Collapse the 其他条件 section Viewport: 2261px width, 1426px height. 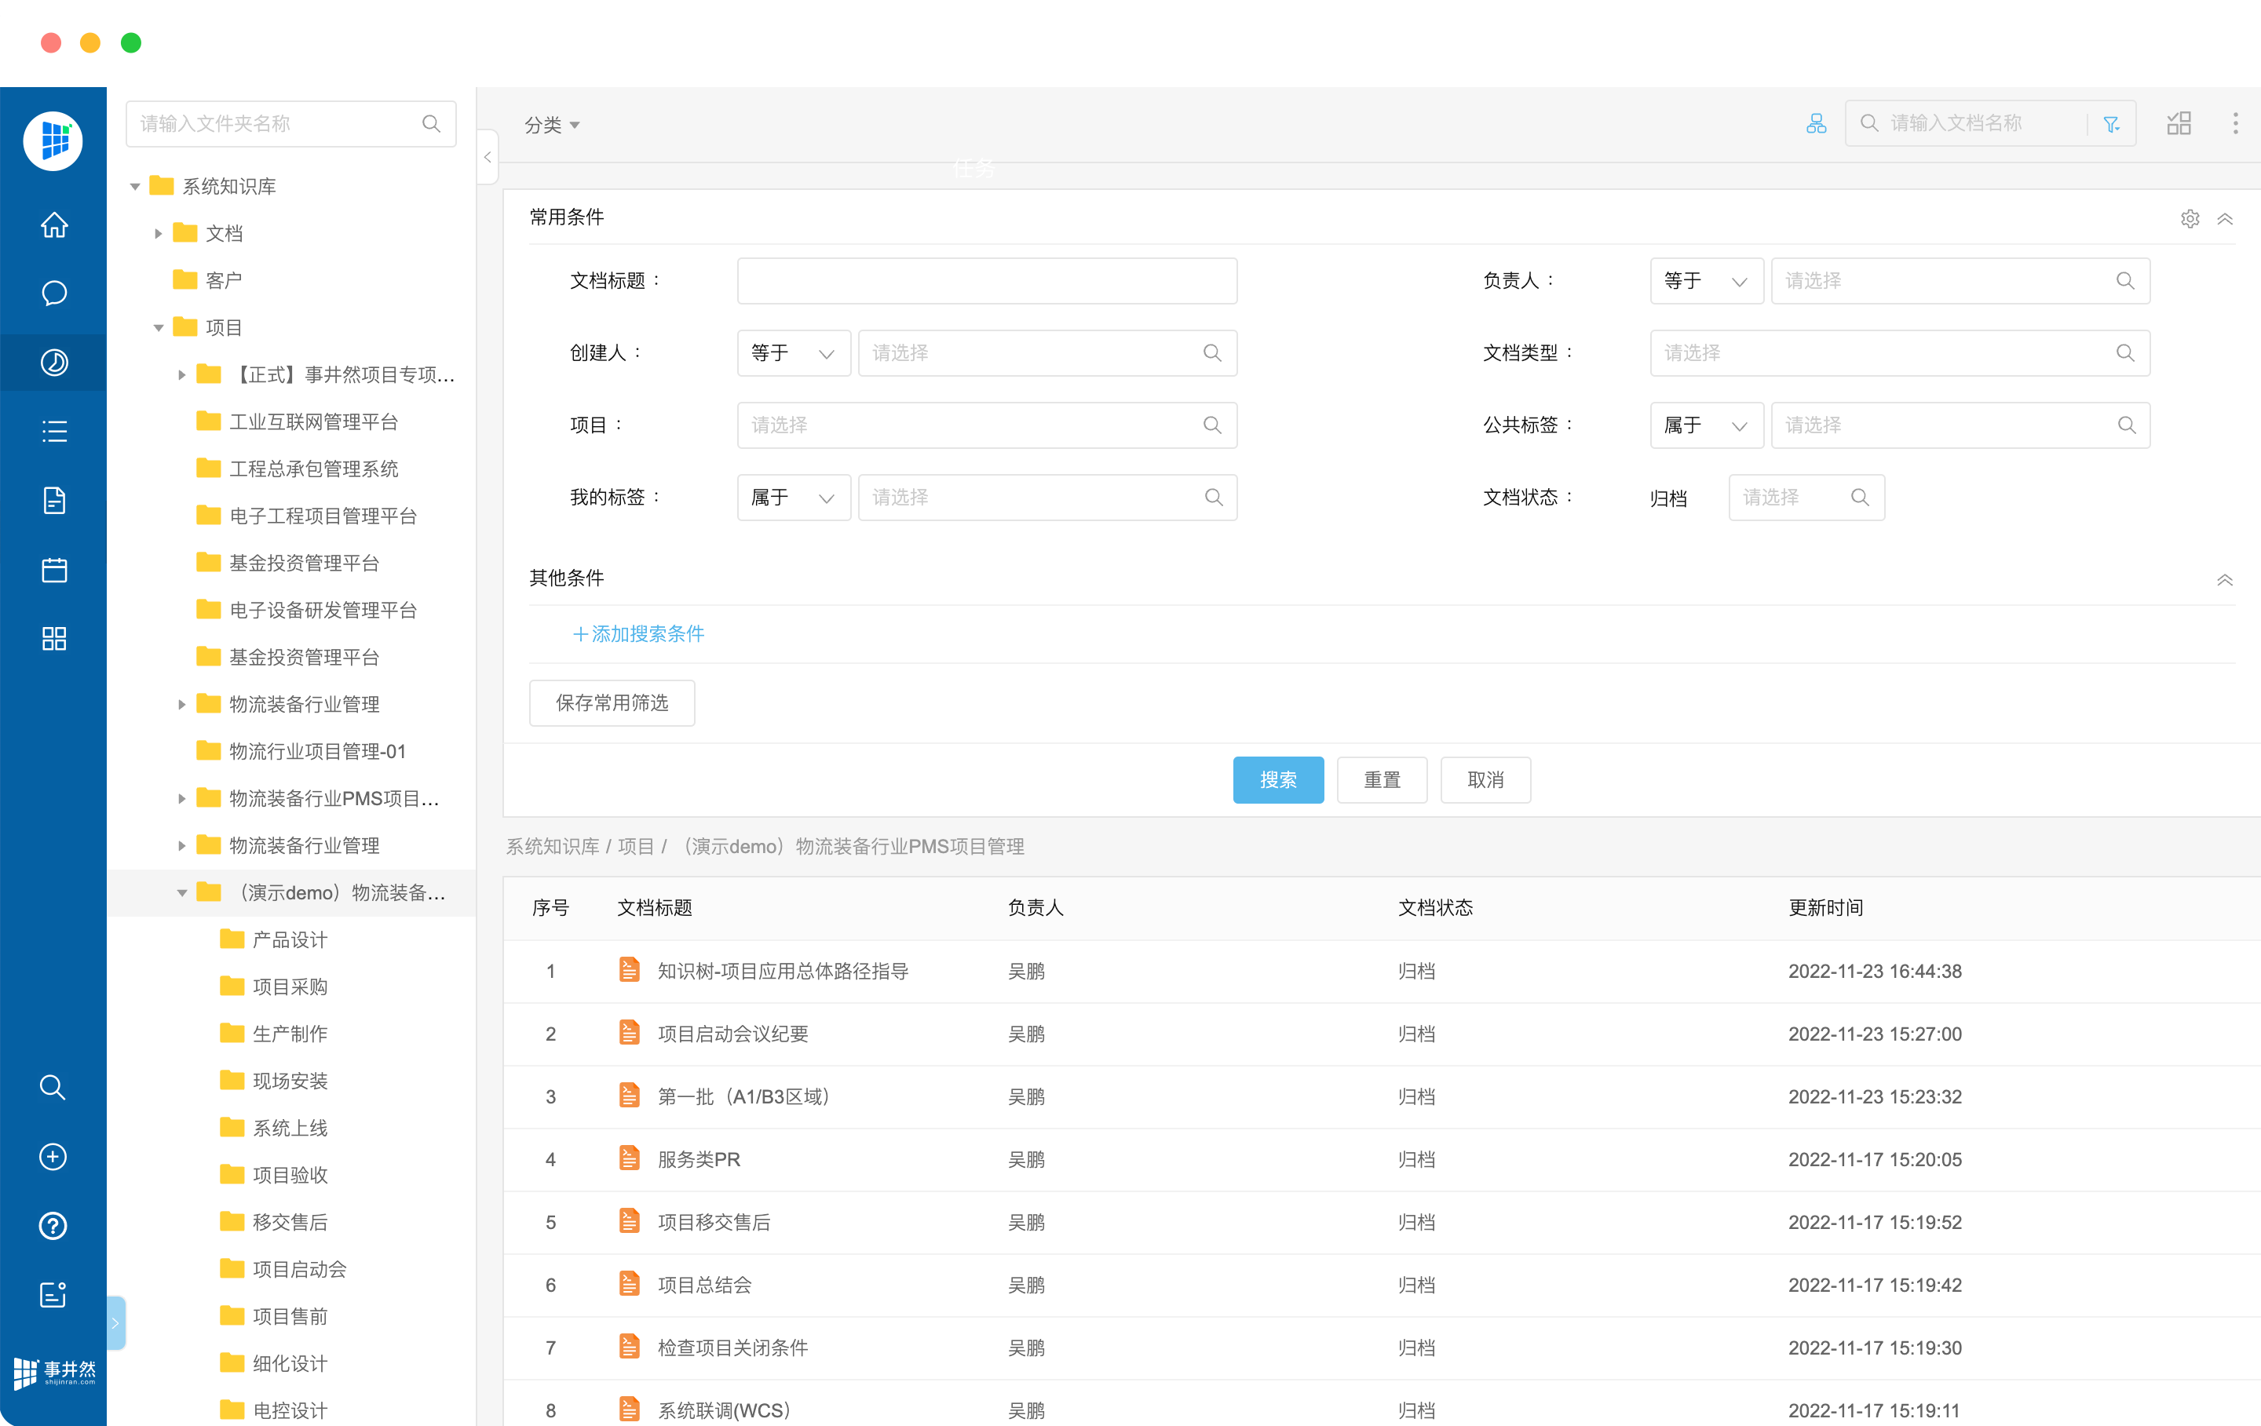2224,579
